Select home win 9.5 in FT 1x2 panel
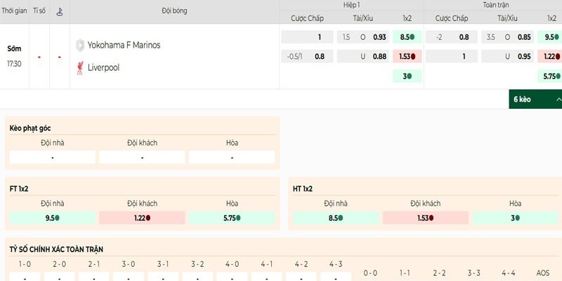562x281 pixels. (53, 218)
